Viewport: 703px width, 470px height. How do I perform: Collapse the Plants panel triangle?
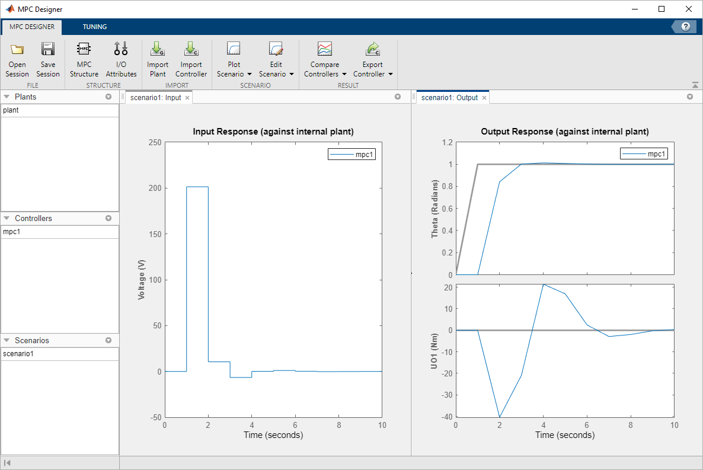point(7,97)
